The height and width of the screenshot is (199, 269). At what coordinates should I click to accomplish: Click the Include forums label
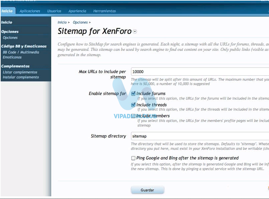(x=151, y=93)
